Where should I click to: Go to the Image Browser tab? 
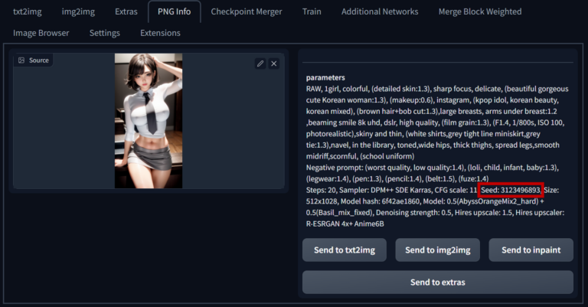pyautogui.click(x=41, y=33)
